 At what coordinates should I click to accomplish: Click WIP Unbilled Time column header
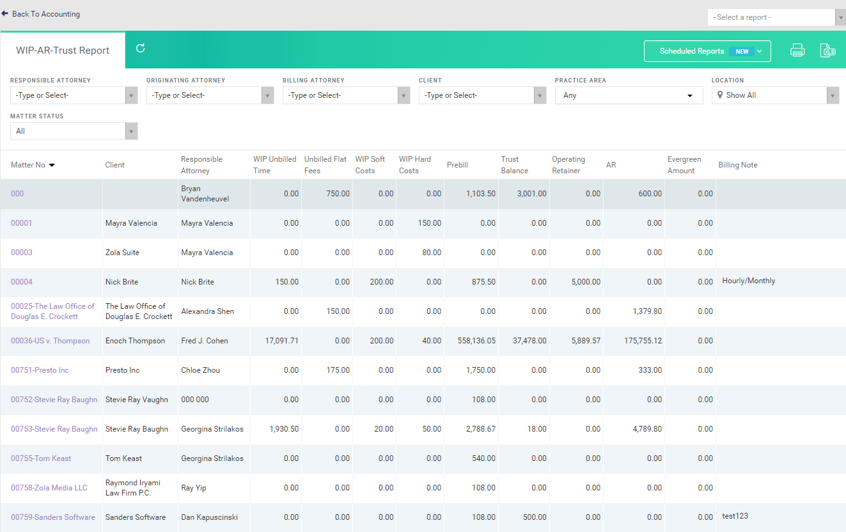(275, 165)
